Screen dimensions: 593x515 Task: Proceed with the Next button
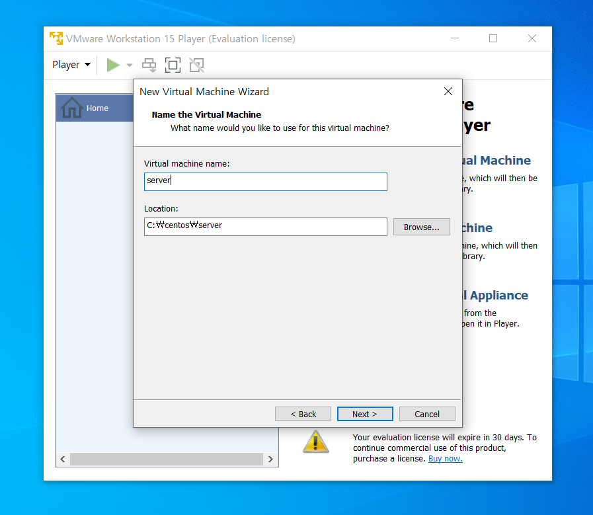(x=365, y=414)
